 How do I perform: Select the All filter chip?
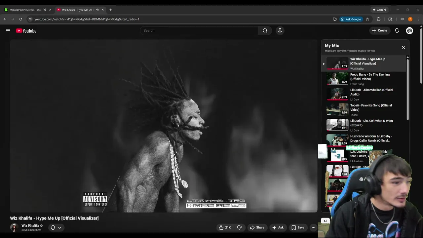click(x=326, y=221)
